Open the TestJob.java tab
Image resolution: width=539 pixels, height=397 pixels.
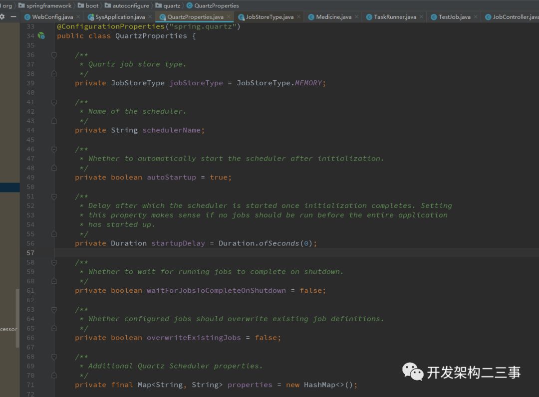tap(455, 16)
